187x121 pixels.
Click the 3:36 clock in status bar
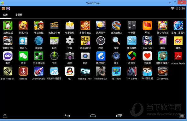(x=182, y=8)
